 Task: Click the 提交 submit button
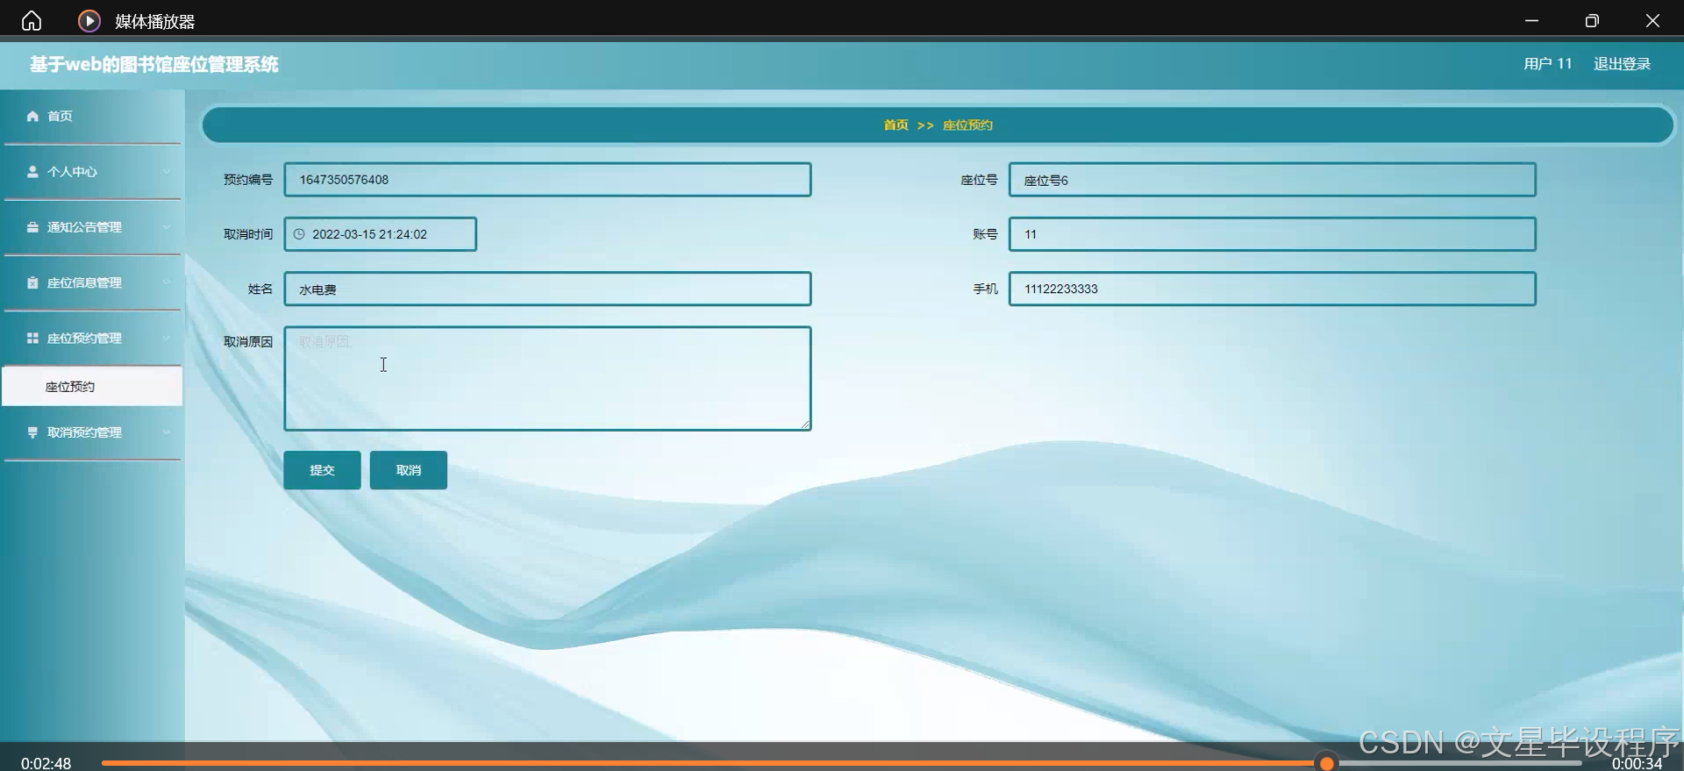322,470
